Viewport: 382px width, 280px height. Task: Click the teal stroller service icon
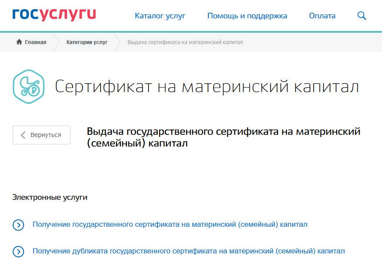(30, 85)
